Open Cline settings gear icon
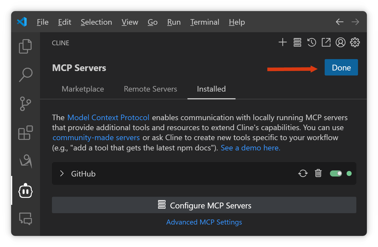 pyautogui.click(x=355, y=42)
